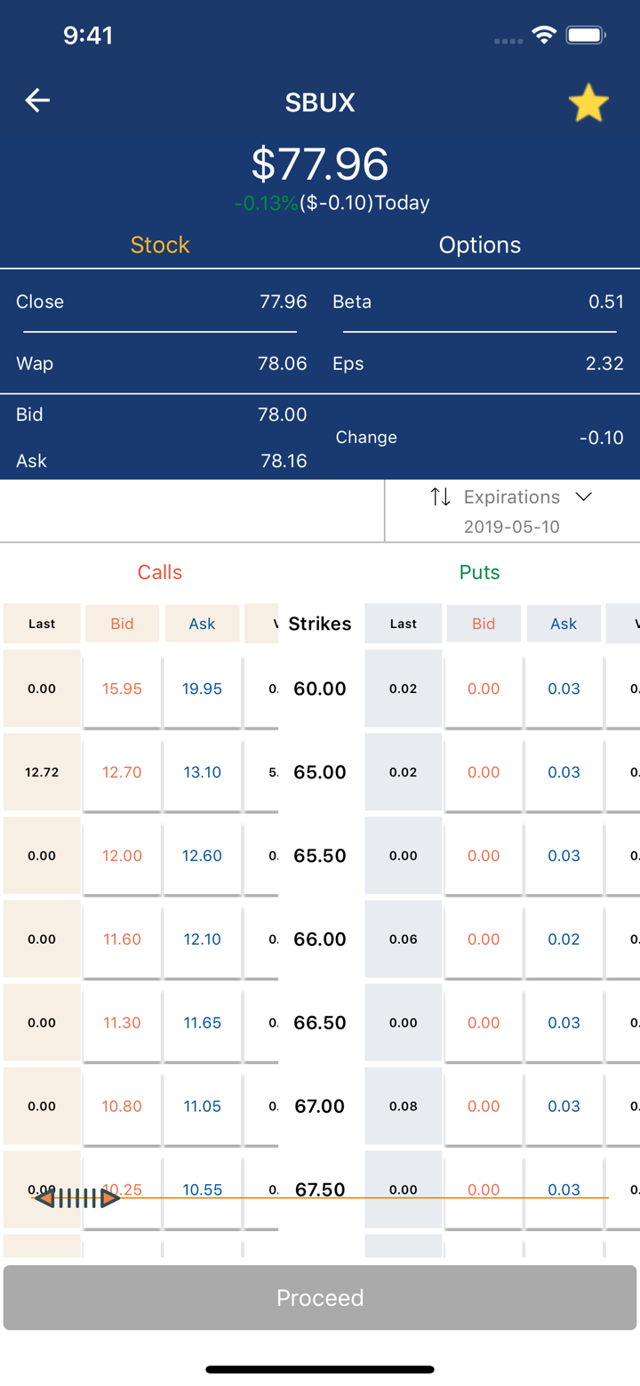This screenshot has height=1386, width=640.
Task: Tap the WiFi status icon
Action: coord(543,36)
